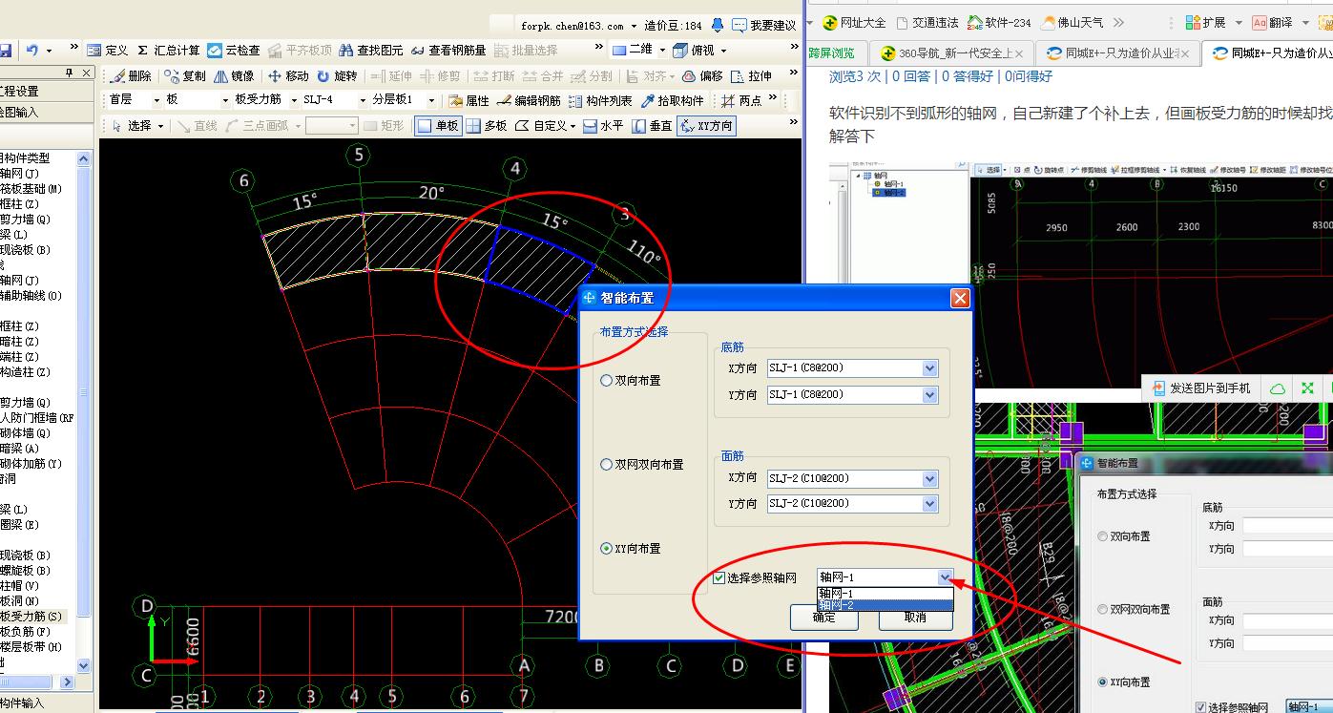Choose 水平 horizontal rebar direction
This screenshot has width=1333, height=713.
(x=602, y=125)
